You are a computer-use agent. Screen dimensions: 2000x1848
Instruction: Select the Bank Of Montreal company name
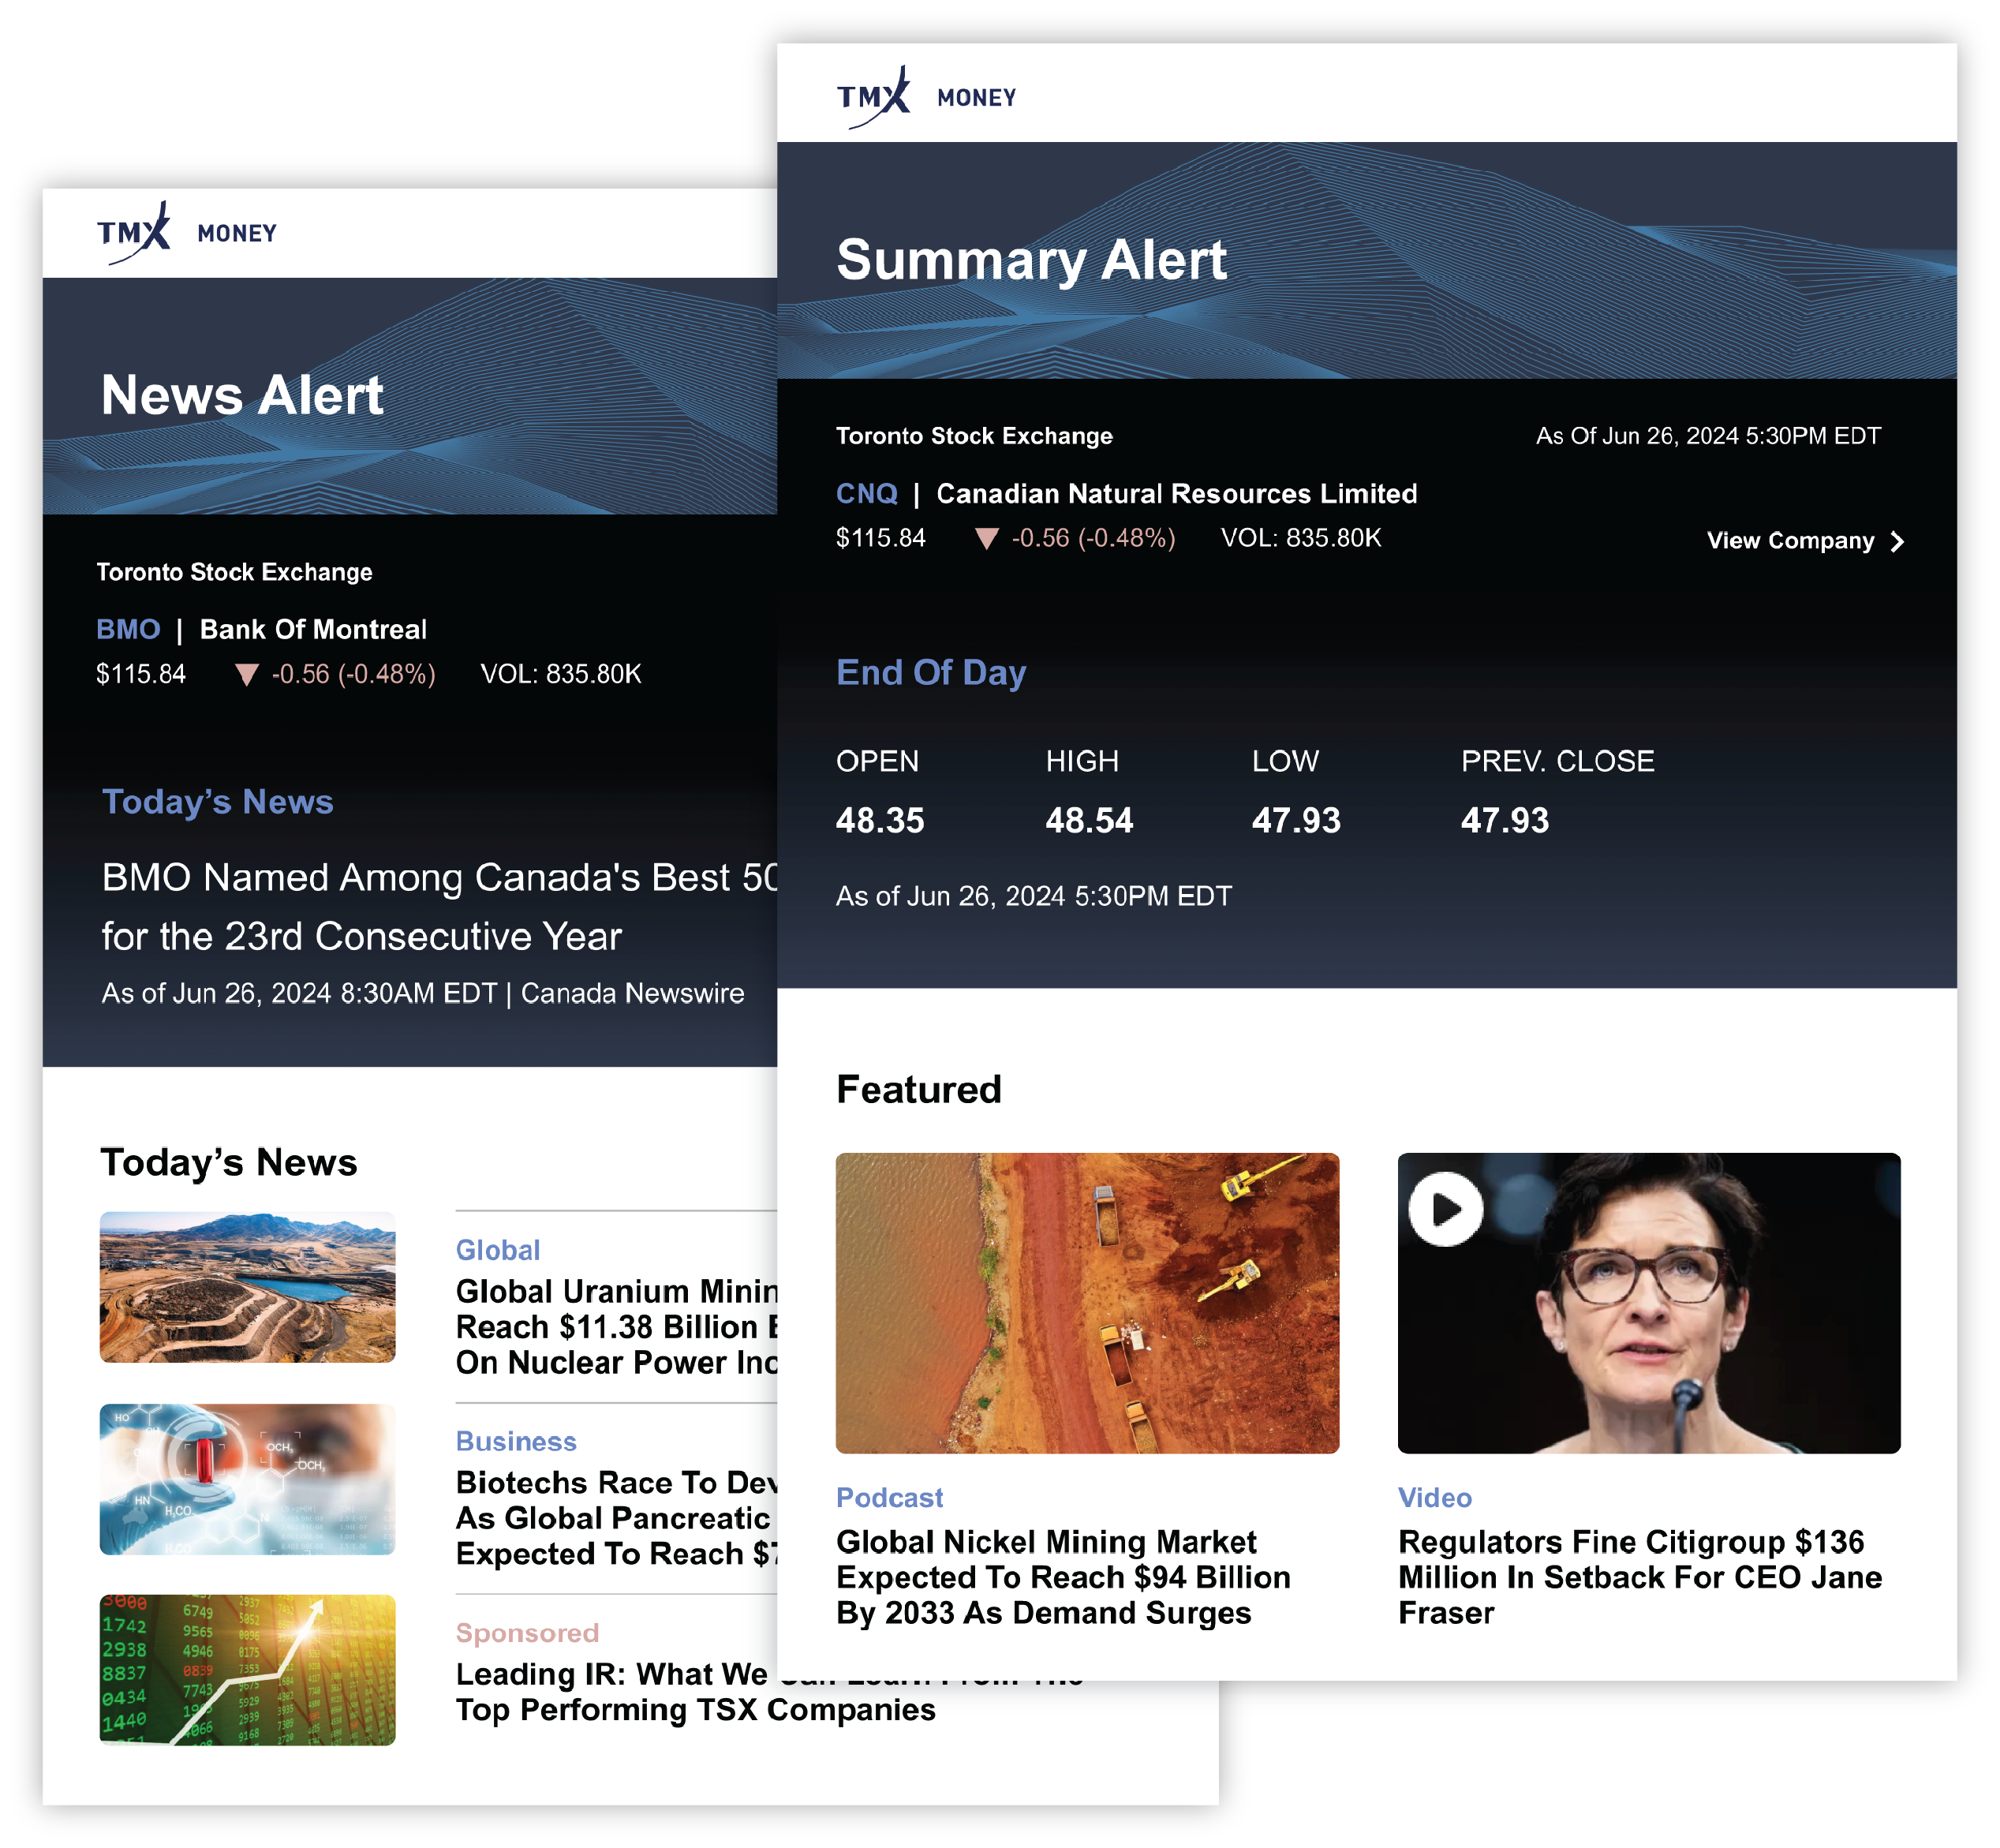313,629
